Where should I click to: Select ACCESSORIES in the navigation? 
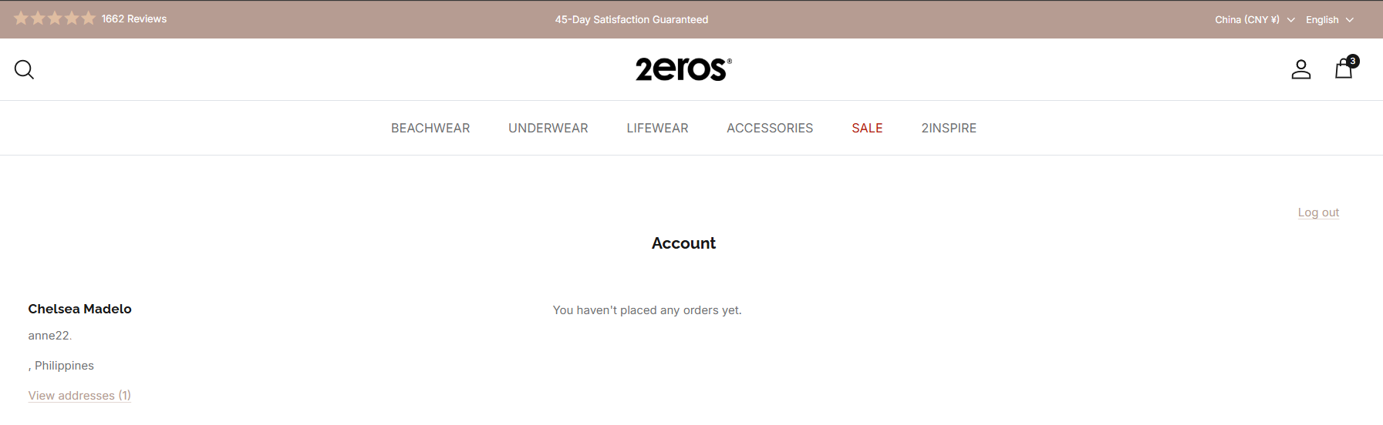770,129
